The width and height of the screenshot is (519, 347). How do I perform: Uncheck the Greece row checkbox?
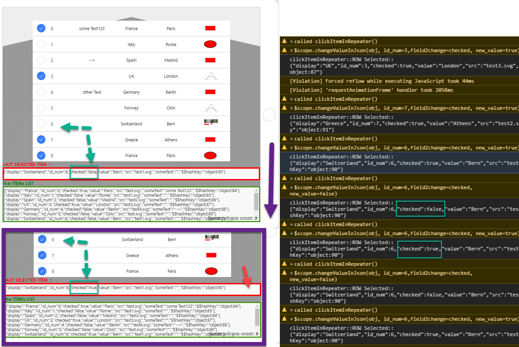41,139
